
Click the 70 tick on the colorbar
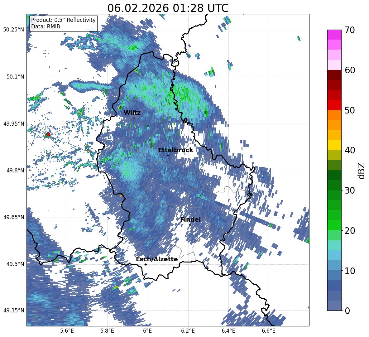coord(350,30)
